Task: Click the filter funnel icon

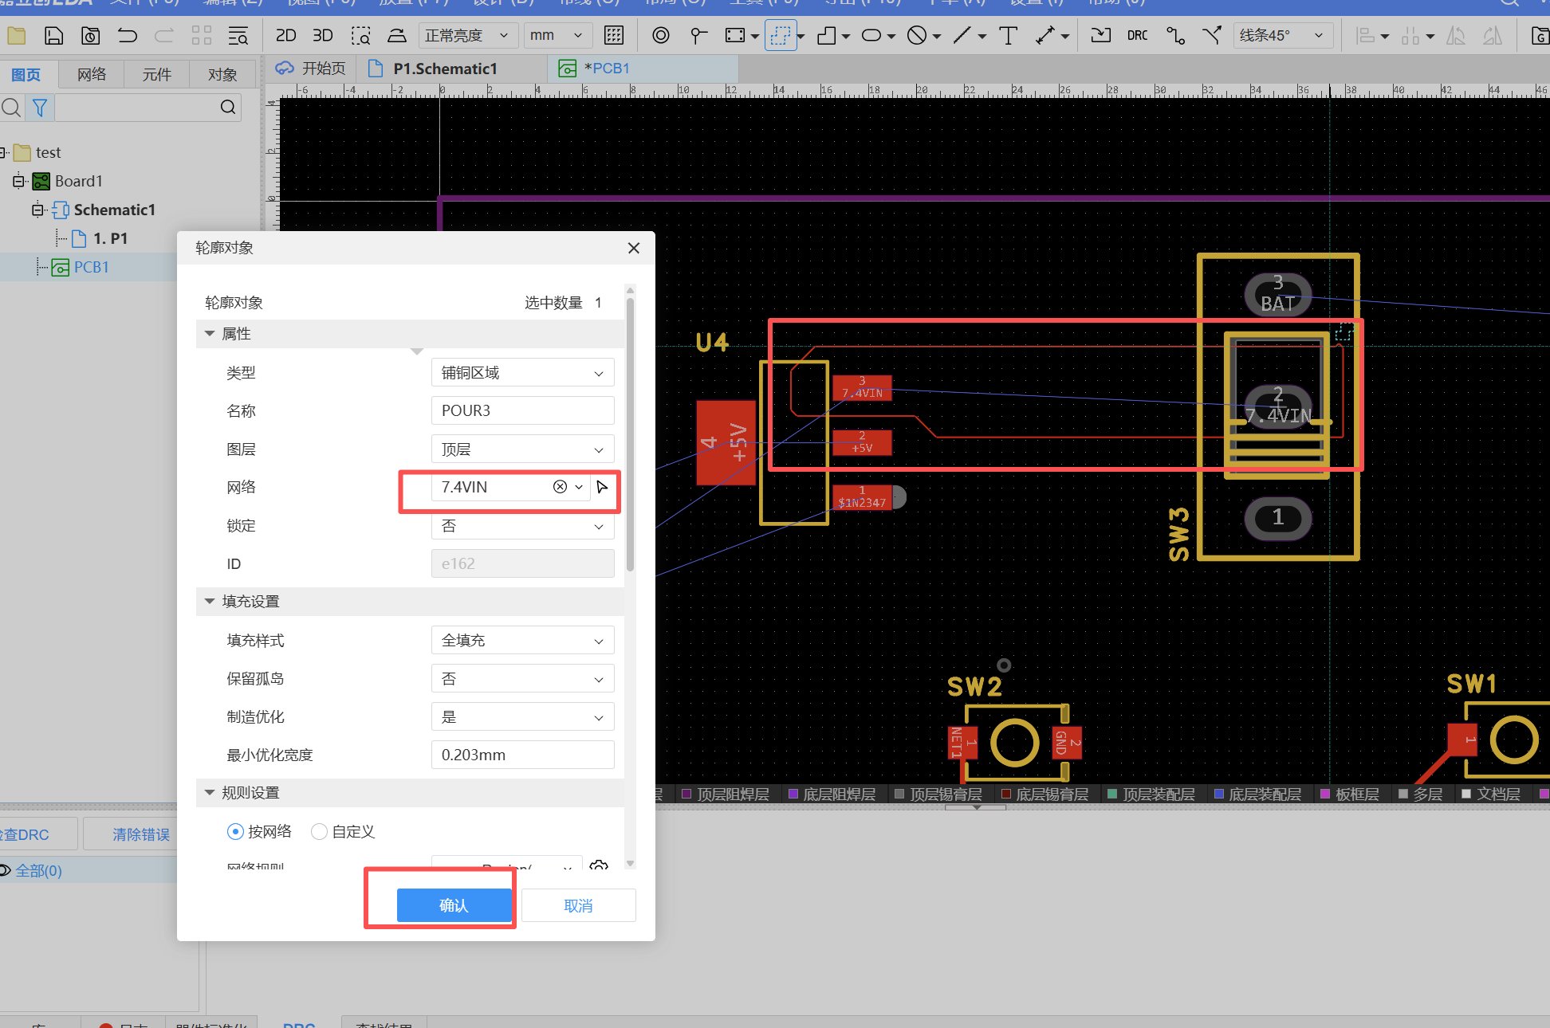Action: coord(40,108)
